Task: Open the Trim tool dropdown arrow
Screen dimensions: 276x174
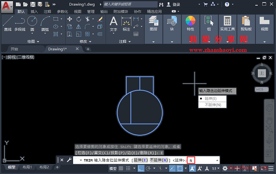Action: tap(93, 19)
